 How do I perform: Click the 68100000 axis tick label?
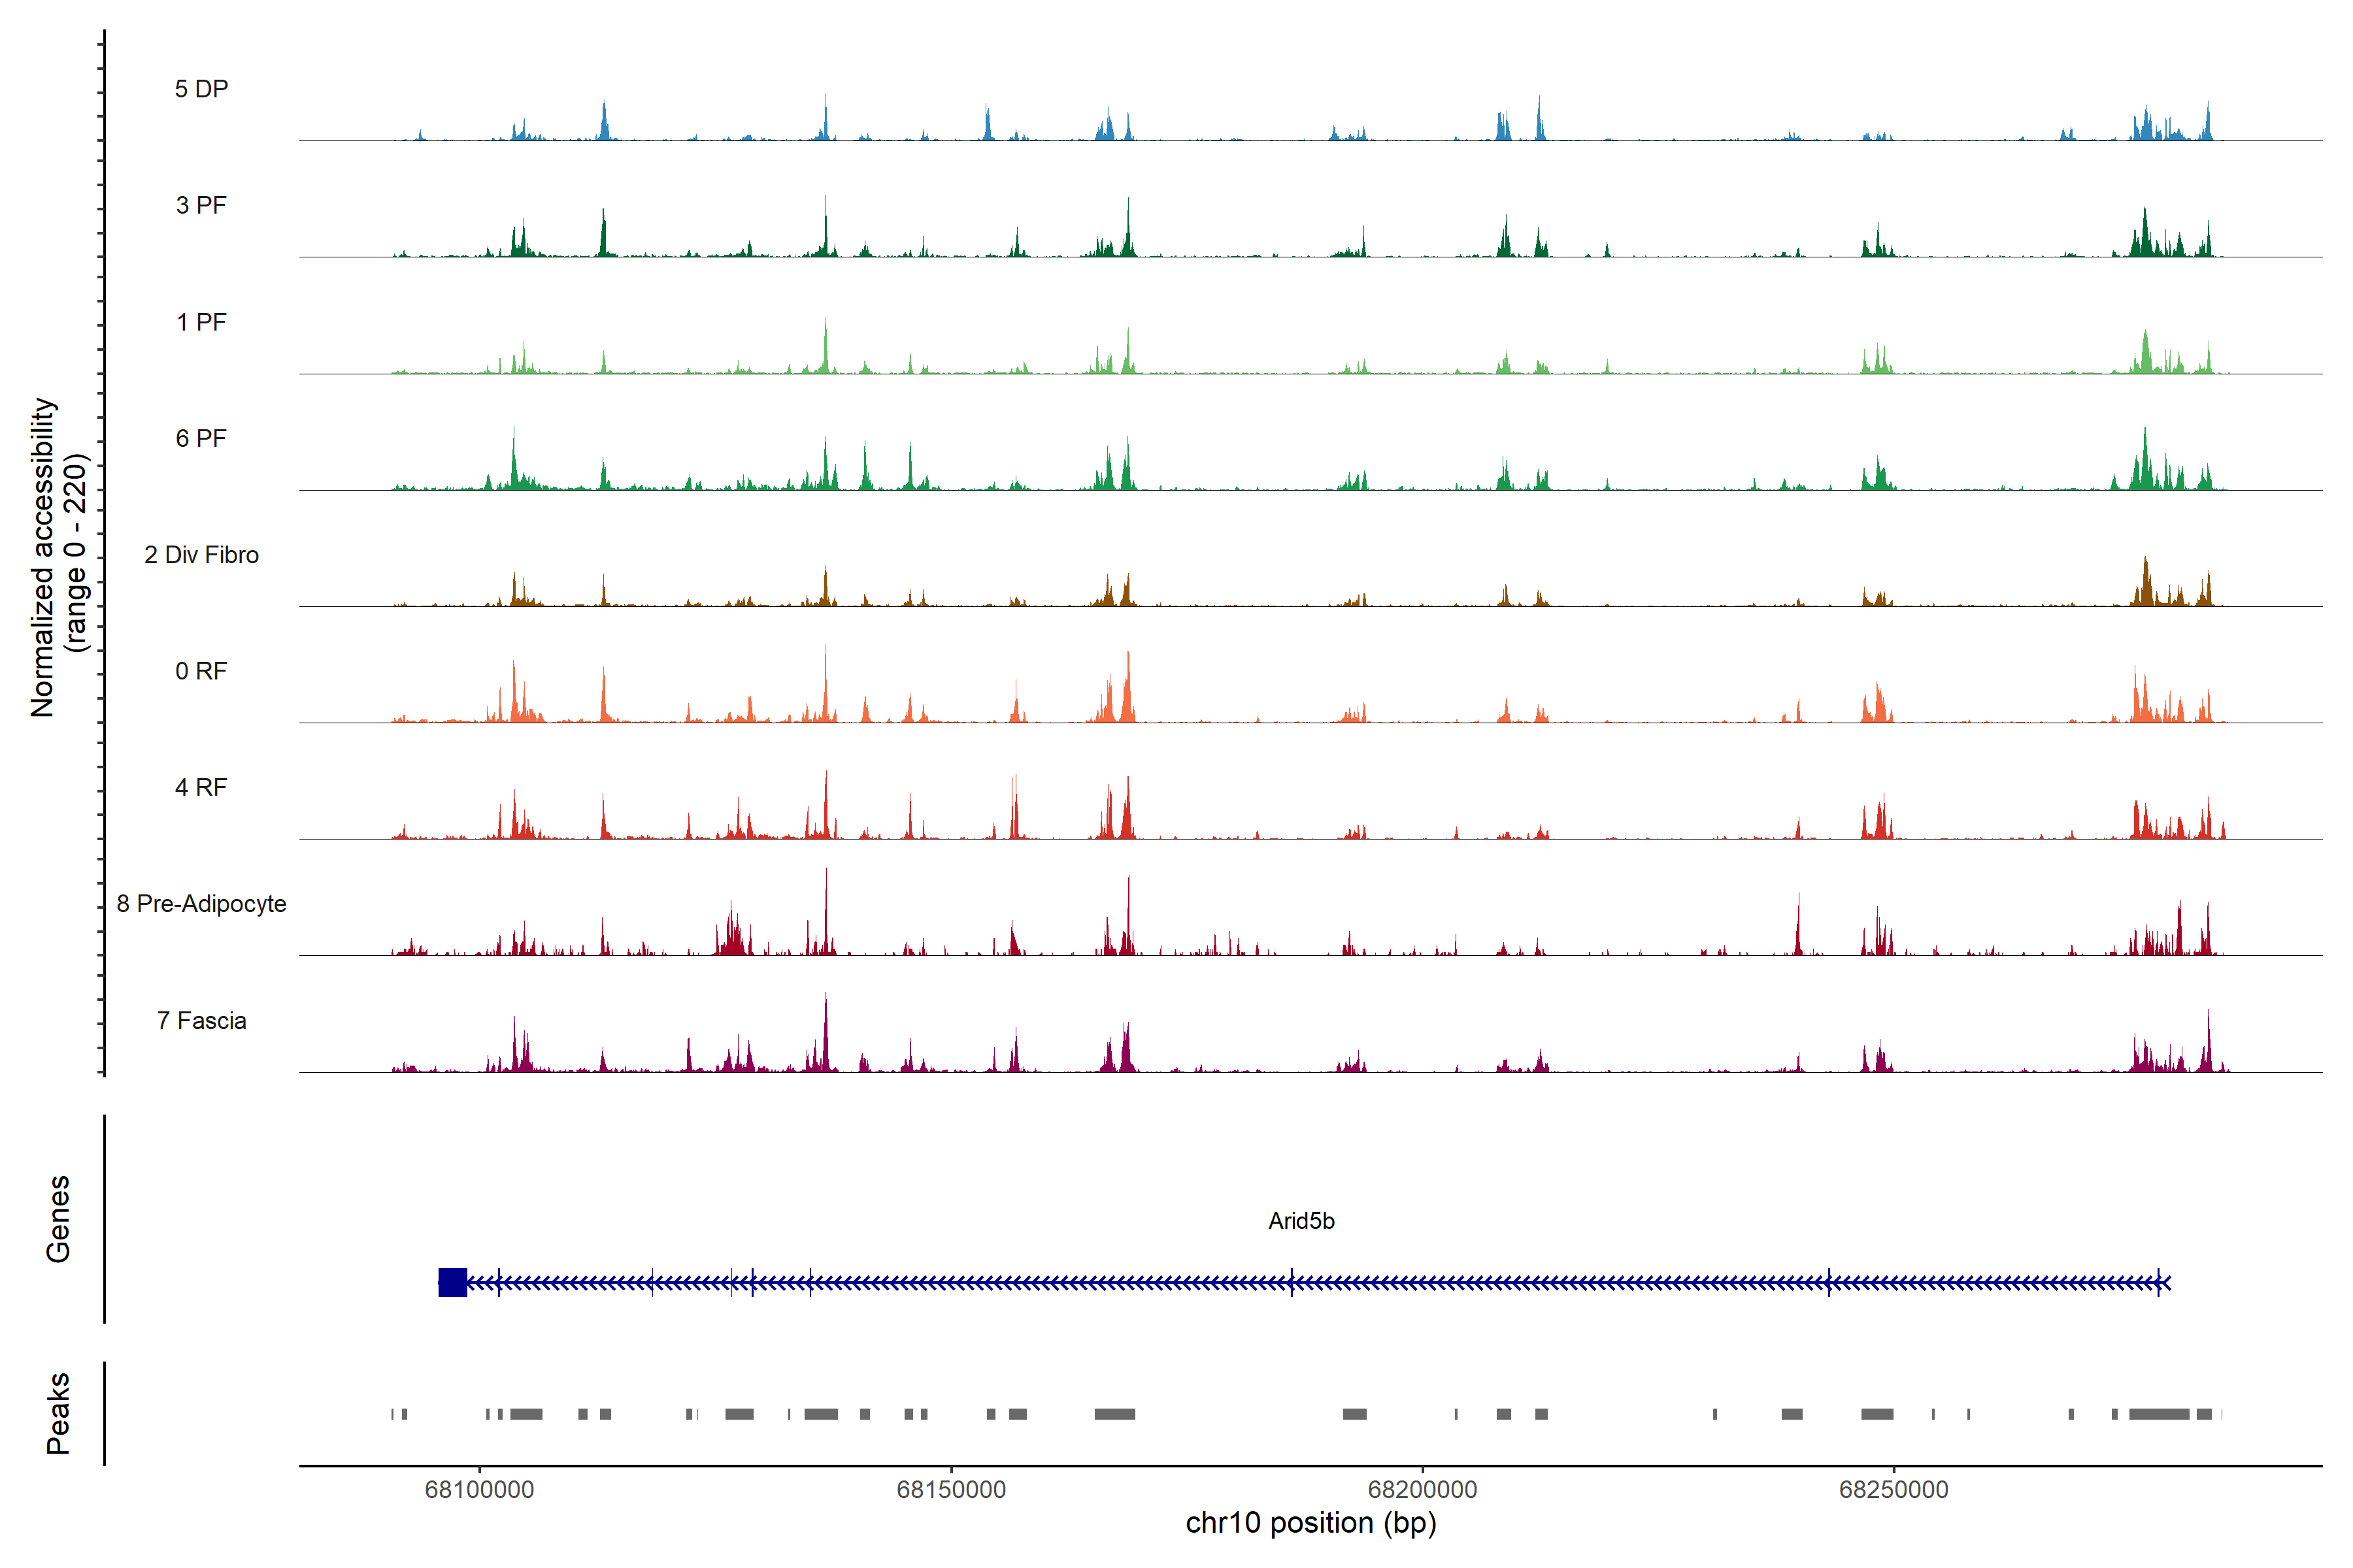click(479, 1490)
